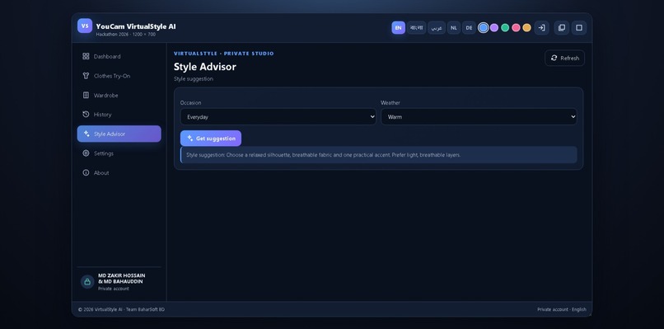This screenshot has height=329, width=664.
Task: Open the About info icon
Action: tap(86, 172)
